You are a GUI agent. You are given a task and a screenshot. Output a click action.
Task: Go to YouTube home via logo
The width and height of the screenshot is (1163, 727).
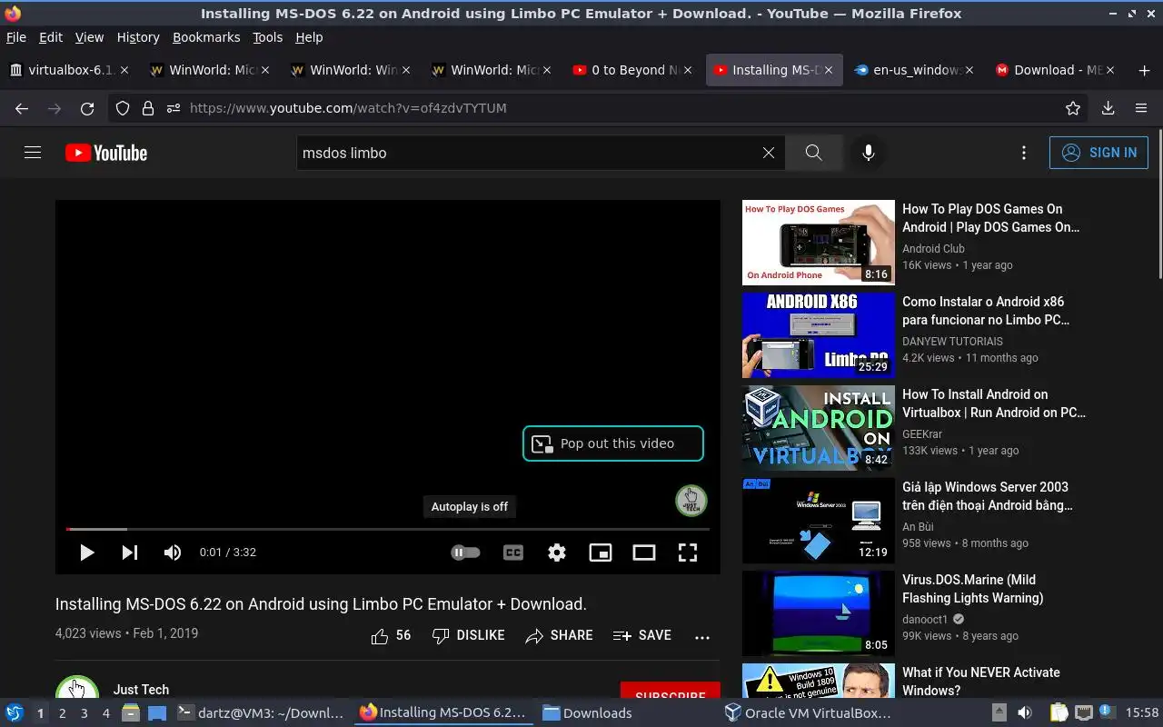pos(106,153)
